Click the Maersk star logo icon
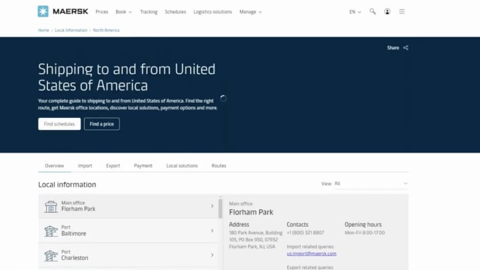The image size is (480, 270). pos(43,11)
